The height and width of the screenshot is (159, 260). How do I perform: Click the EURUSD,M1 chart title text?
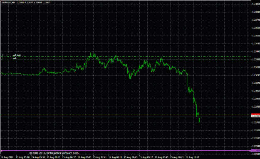pos(8,2)
